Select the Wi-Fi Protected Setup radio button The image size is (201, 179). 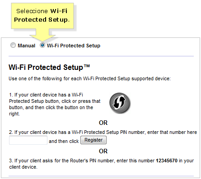pyautogui.click(x=42, y=45)
